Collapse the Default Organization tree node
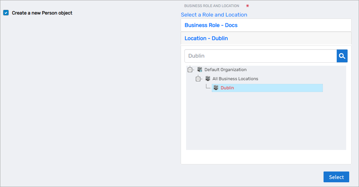This screenshot has height=187, width=359. (190, 70)
